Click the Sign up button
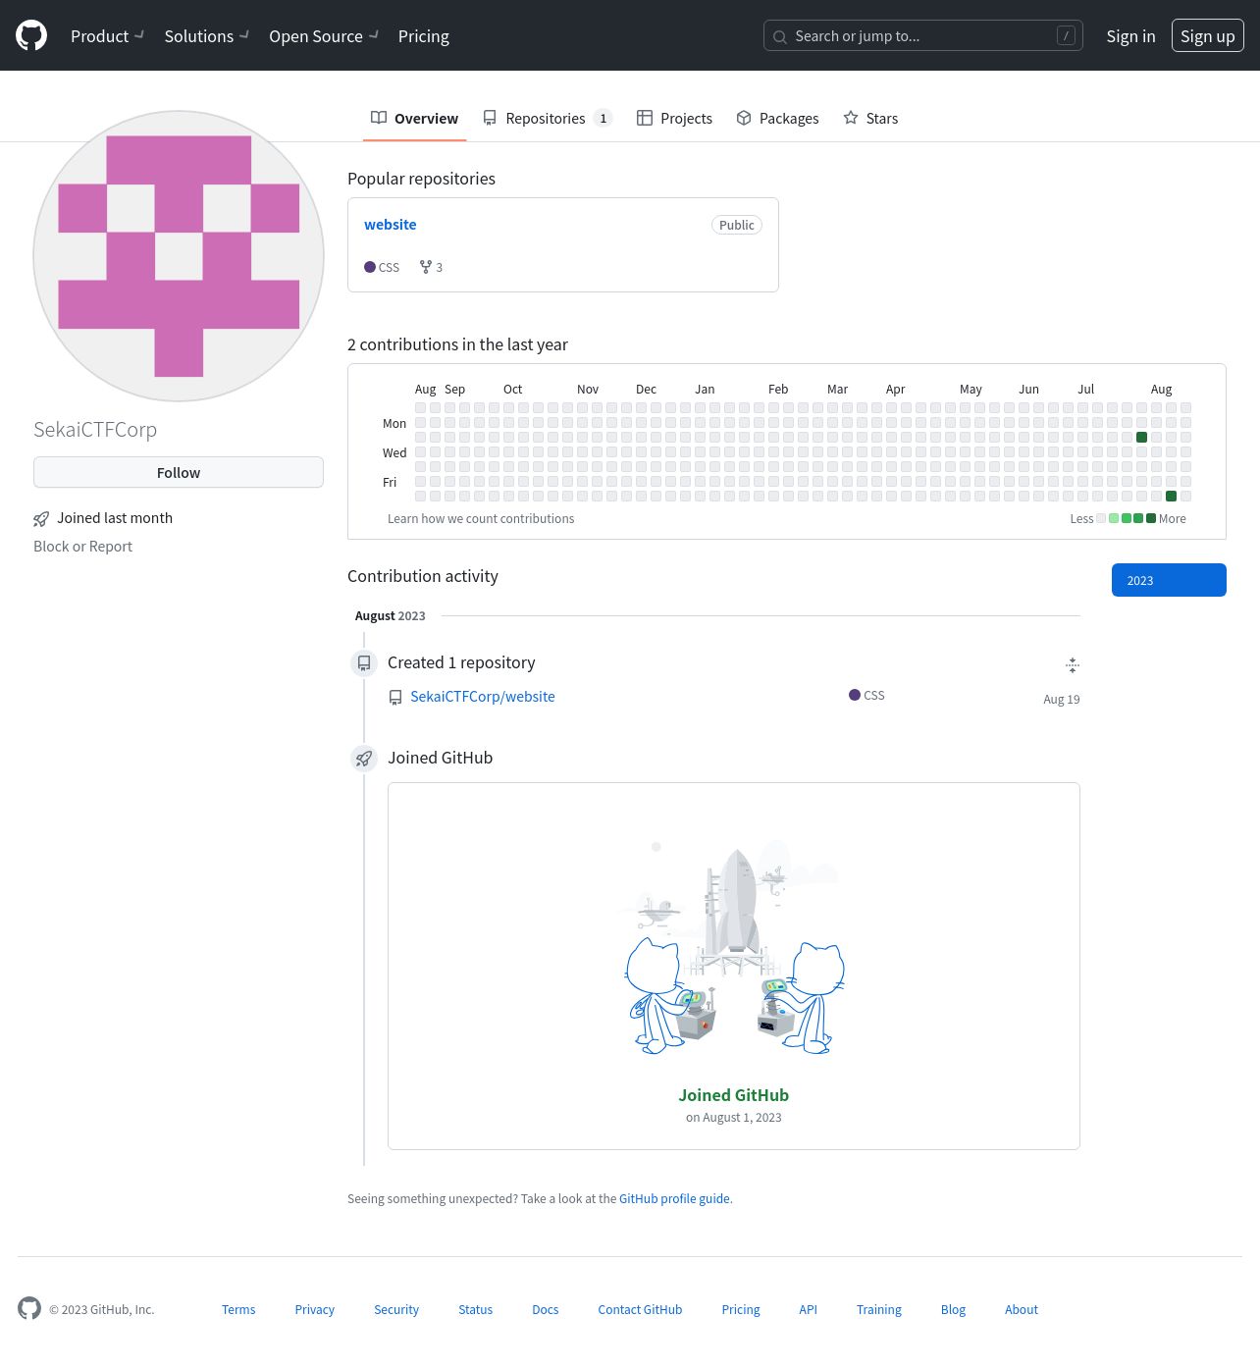Viewport: 1260px width, 1369px height. (1207, 36)
